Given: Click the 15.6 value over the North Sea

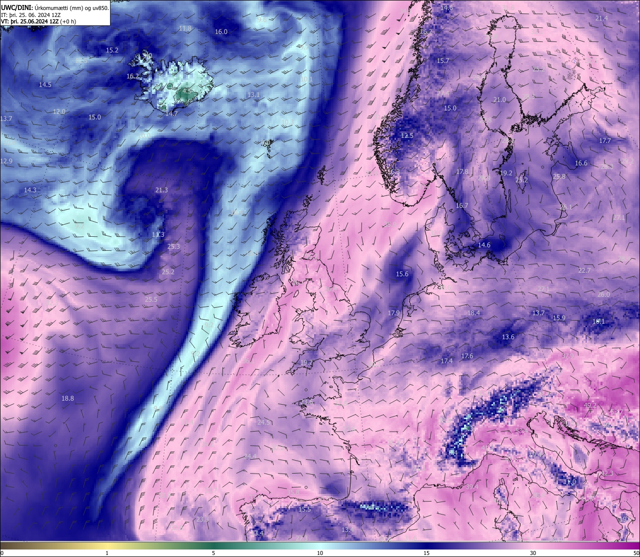Looking at the screenshot, I should click(402, 274).
